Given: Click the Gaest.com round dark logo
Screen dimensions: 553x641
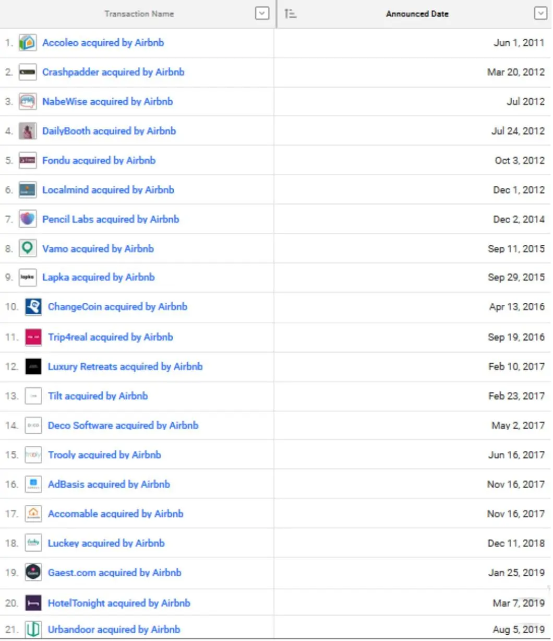Looking at the screenshot, I should click(33, 573).
